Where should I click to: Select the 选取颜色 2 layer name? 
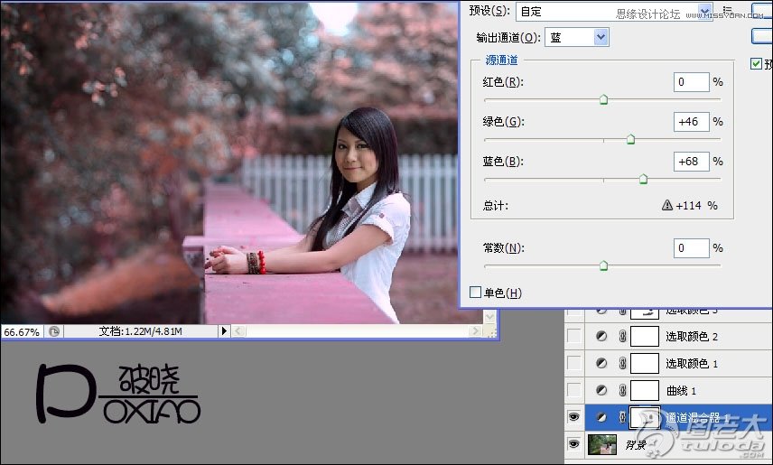(x=692, y=336)
